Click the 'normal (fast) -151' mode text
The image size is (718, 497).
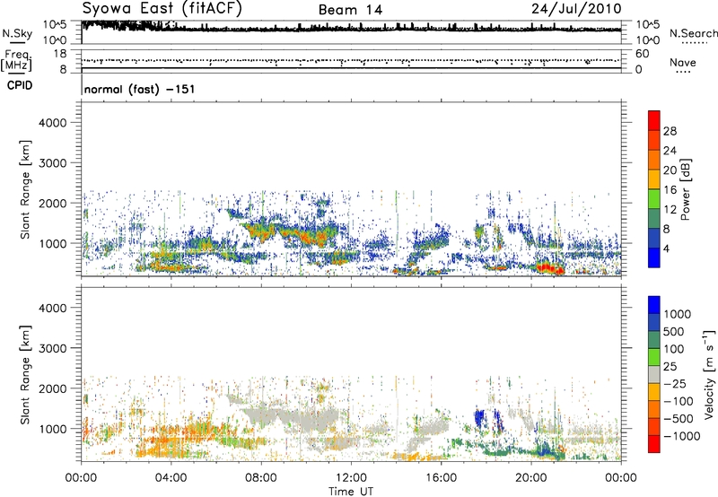(140, 89)
